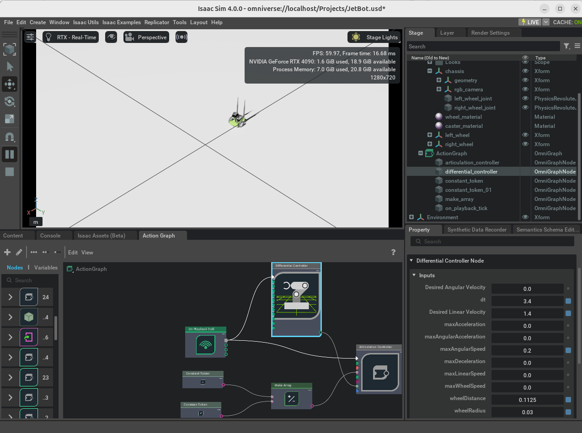
Task: Open the Stage panel hamburger options
Action: pos(577,46)
